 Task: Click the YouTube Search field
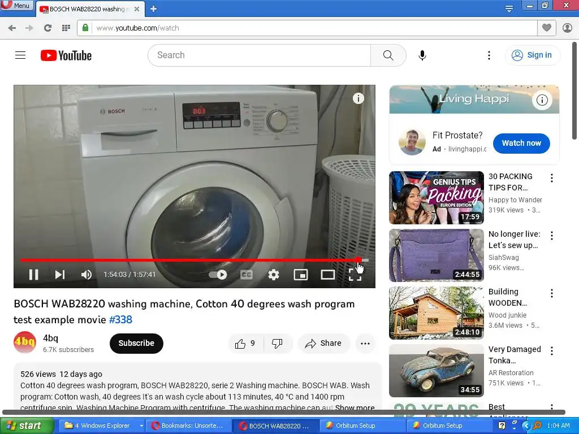259,55
